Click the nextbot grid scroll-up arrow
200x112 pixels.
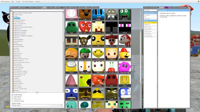tap(141, 10)
